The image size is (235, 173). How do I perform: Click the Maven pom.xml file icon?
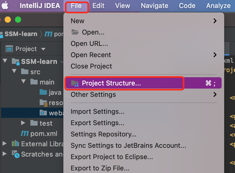25,133
